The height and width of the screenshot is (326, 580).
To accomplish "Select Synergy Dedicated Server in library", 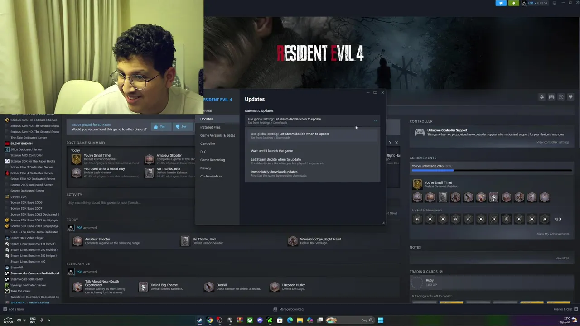I will point(28,285).
